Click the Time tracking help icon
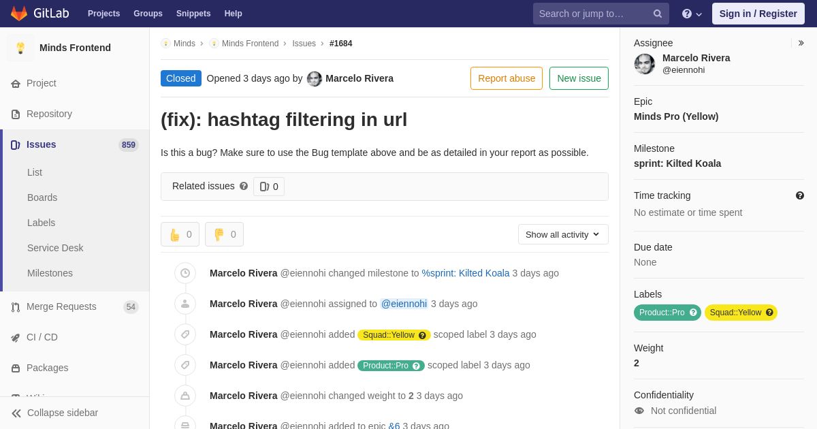 (800, 195)
